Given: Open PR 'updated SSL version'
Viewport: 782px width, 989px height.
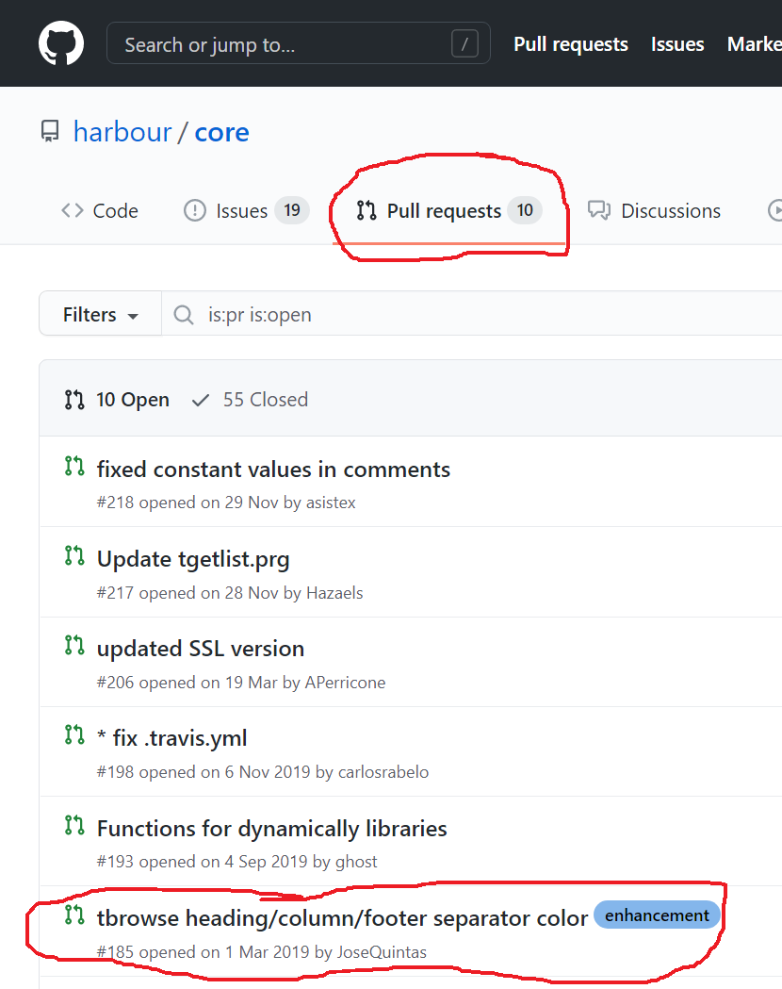Looking at the screenshot, I should click(201, 649).
